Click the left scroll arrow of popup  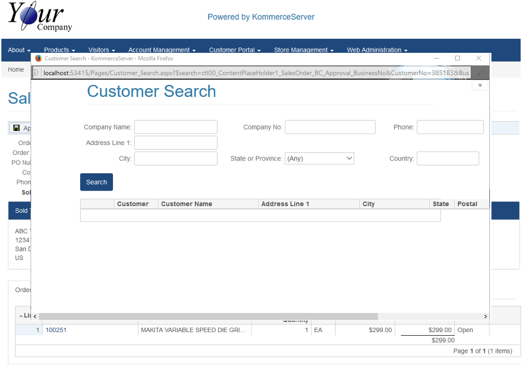tap(35, 317)
